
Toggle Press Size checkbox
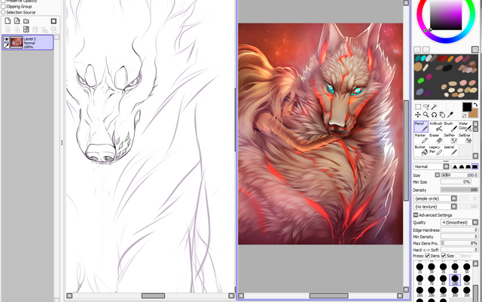444,255
